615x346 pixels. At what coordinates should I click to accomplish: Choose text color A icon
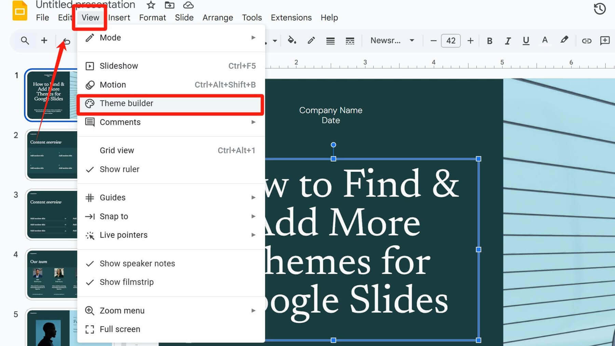545,40
